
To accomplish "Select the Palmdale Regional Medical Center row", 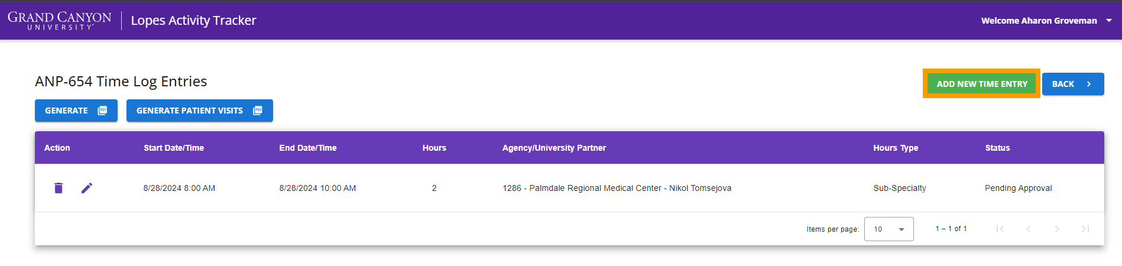I will (x=569, y=188).
